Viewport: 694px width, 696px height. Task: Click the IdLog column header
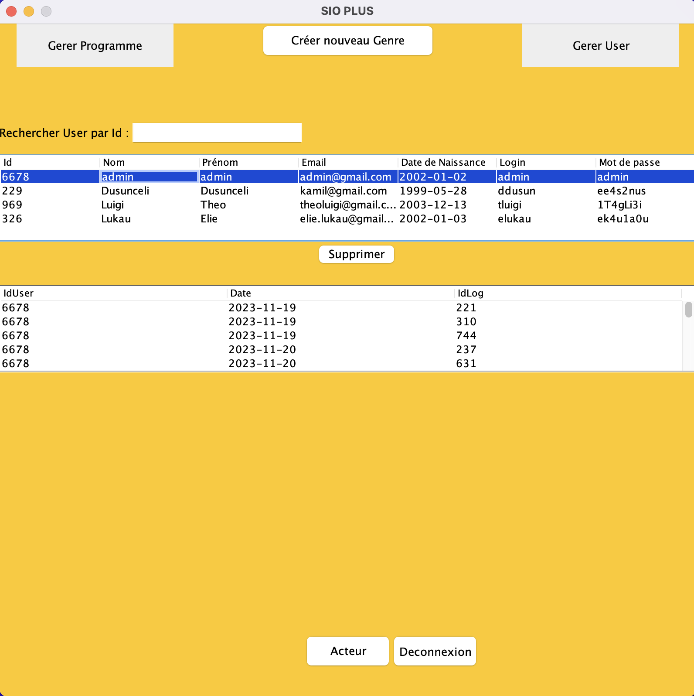pos(470,293)
